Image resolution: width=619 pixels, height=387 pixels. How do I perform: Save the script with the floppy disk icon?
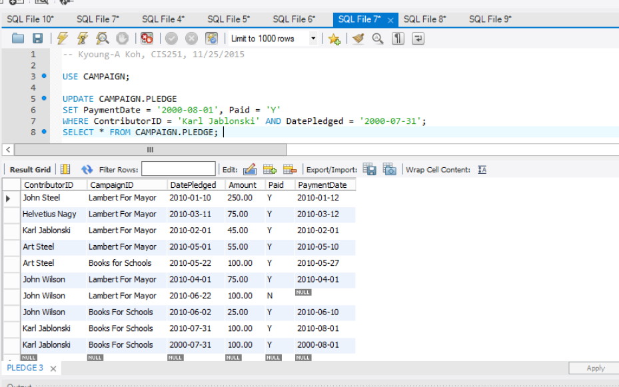(x=38, y=39)
